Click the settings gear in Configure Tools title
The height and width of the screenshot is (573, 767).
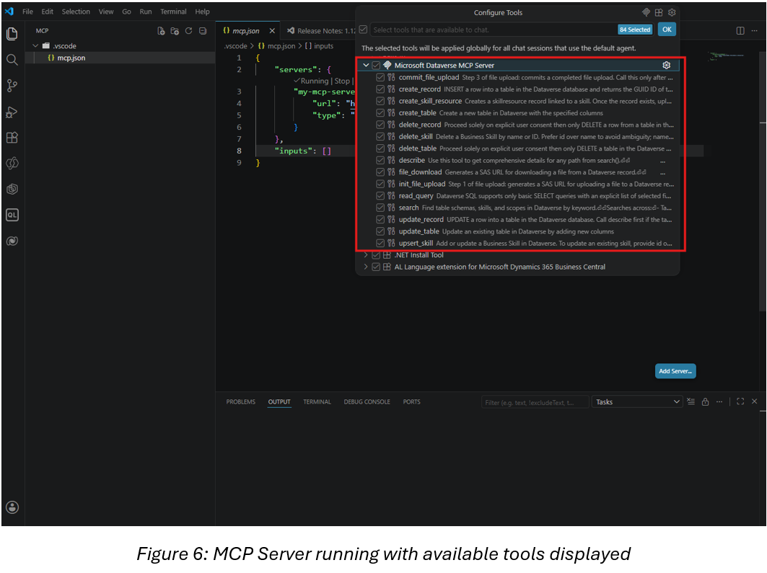[672, 12]
